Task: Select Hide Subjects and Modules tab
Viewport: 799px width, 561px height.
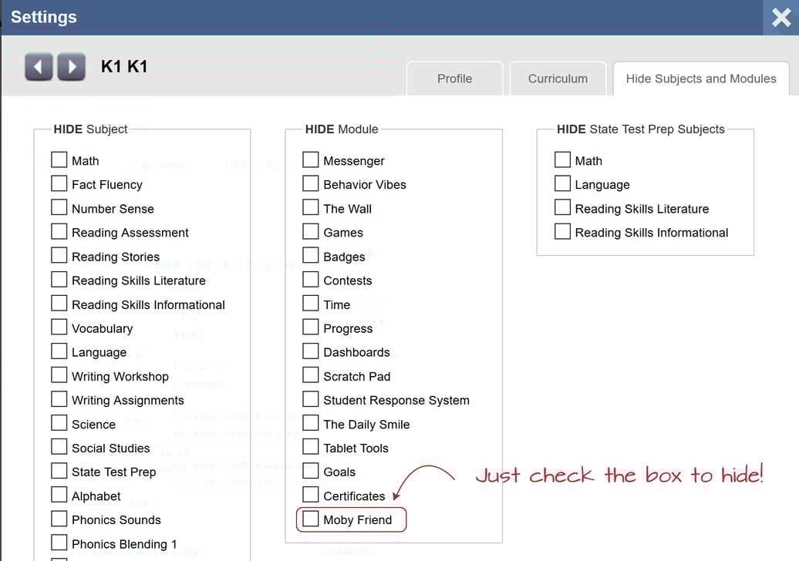Action: click(x=700, y=79)
